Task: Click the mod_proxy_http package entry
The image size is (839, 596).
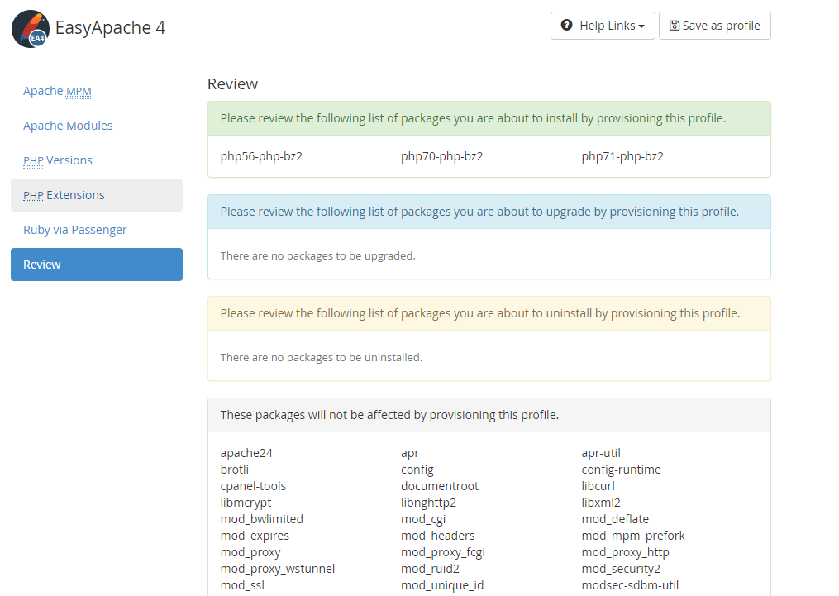Action: point(626,553)
